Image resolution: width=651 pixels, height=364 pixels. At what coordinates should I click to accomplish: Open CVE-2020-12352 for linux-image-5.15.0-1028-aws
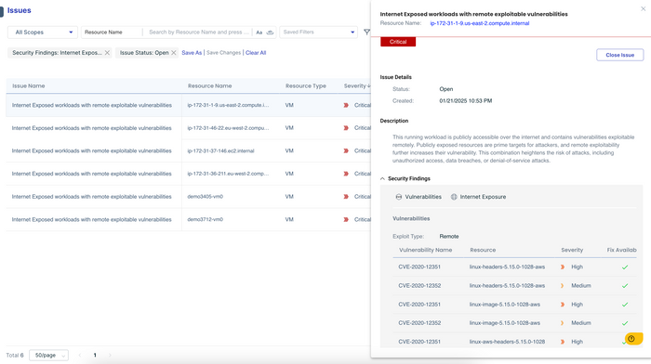point(419,323)
